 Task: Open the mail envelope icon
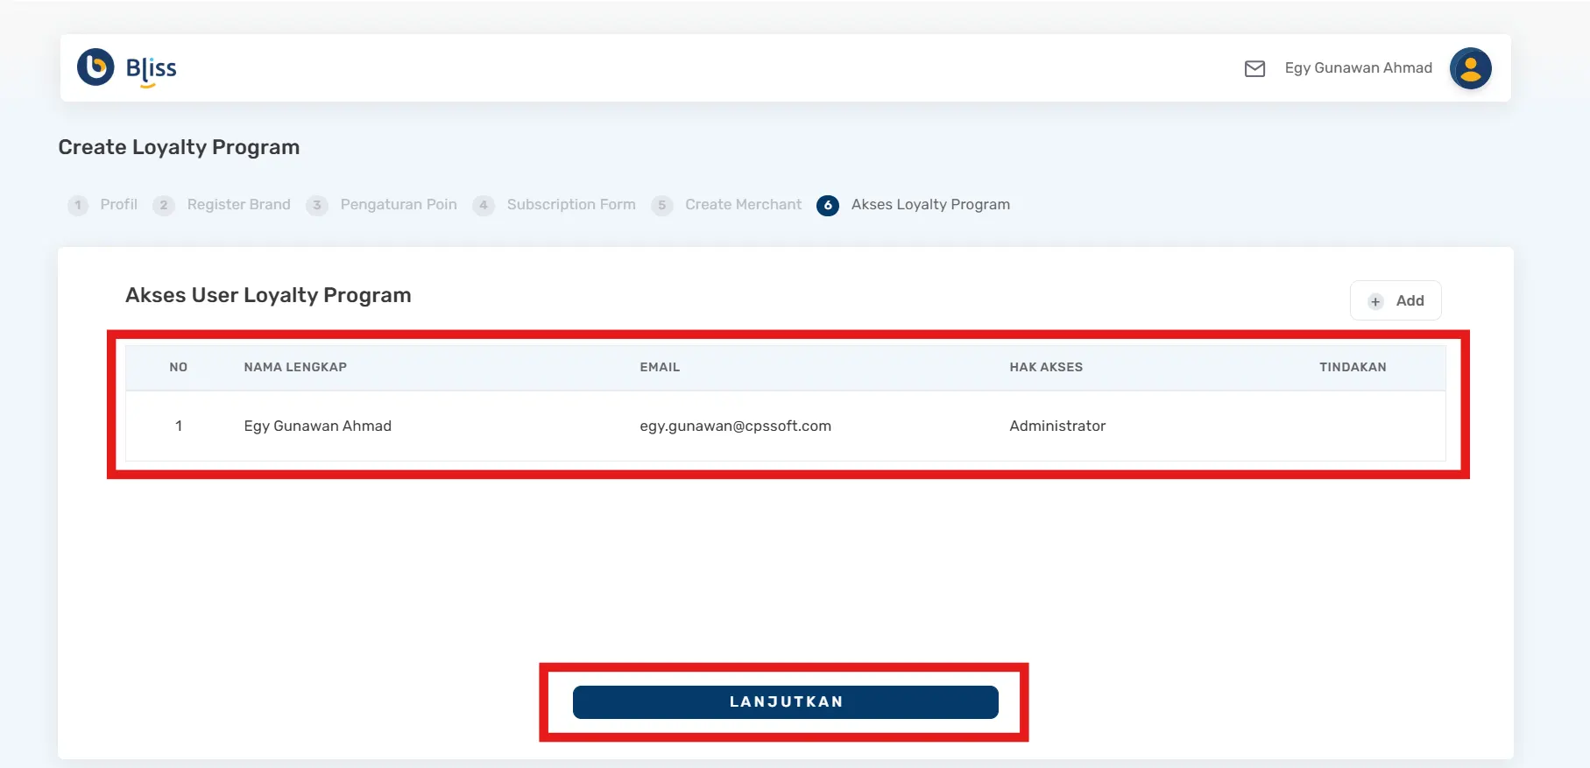click(x=1254, y=68)
